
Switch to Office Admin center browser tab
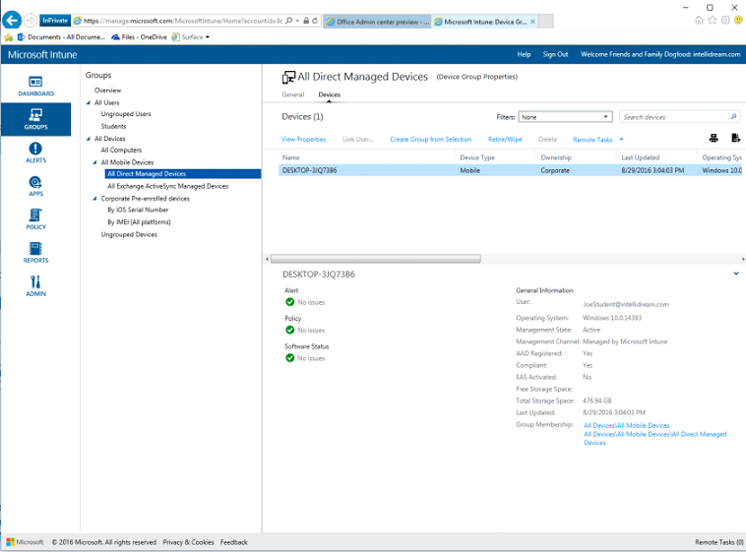(377, 21)
